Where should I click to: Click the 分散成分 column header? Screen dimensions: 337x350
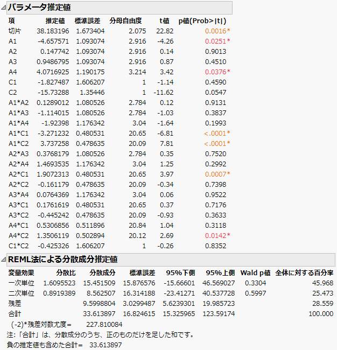102,273
